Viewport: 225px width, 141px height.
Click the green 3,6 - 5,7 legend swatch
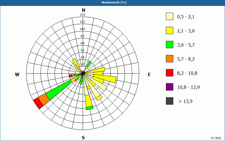pos(170,45)
